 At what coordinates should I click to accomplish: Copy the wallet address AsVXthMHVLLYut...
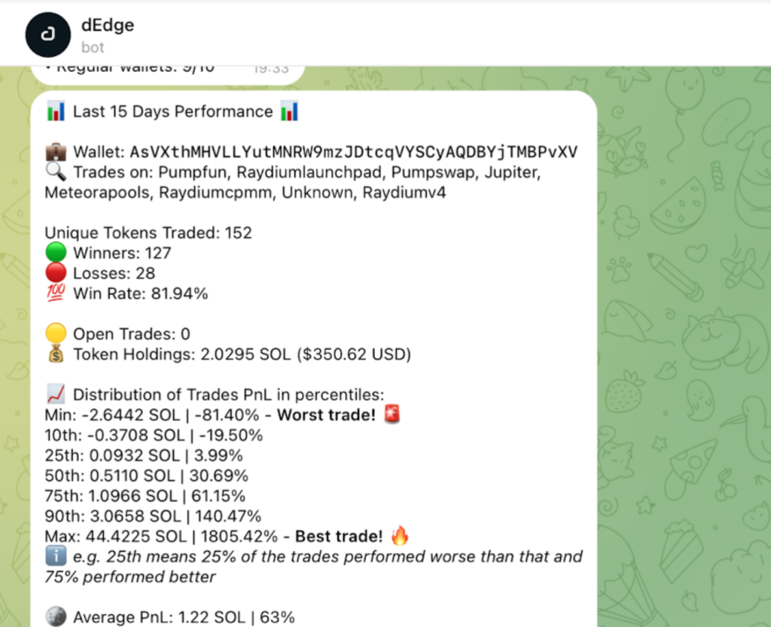[x=354, y=152]
